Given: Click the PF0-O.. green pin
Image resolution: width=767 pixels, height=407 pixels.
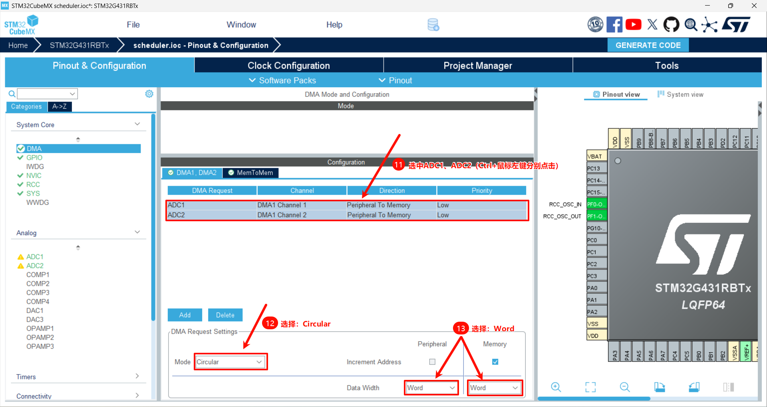Looking at the screenshot, I should coord(597,204).
